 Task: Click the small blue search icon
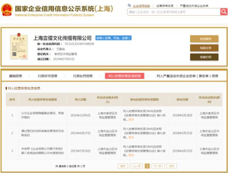[x=129, y=5]
